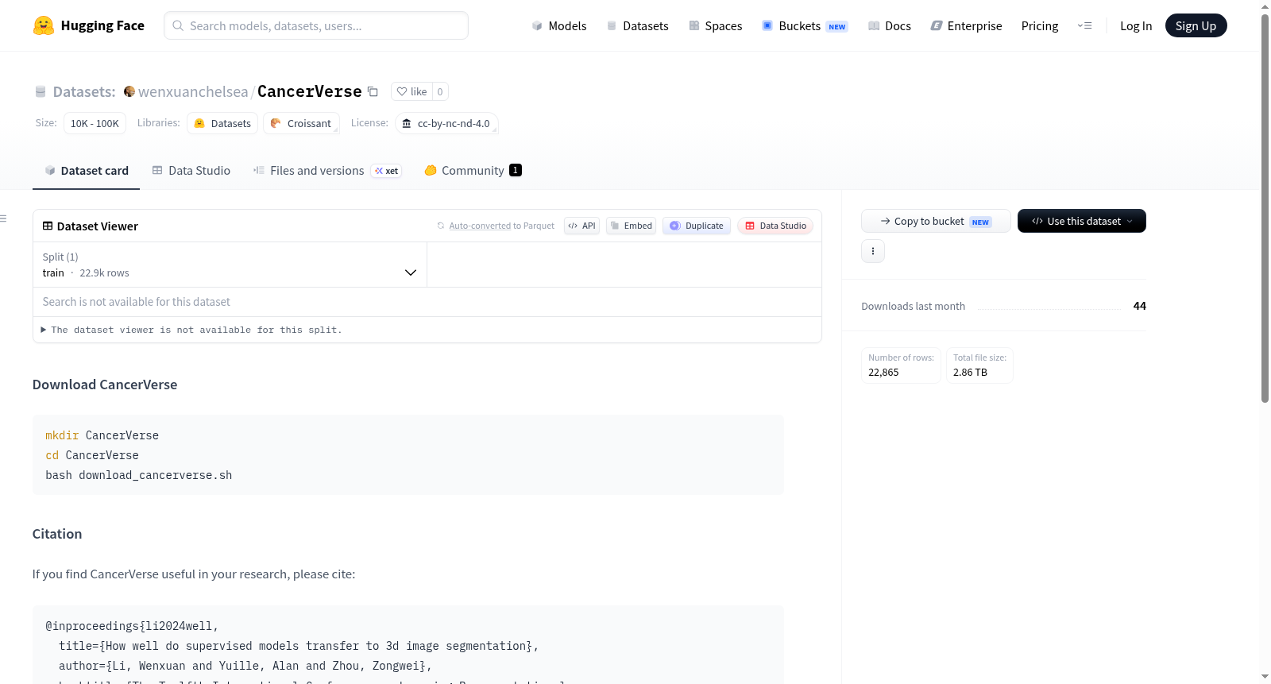Click the Datasets library tag
Viewport: 1271px width, 684px height.
[x=222, y=123]
